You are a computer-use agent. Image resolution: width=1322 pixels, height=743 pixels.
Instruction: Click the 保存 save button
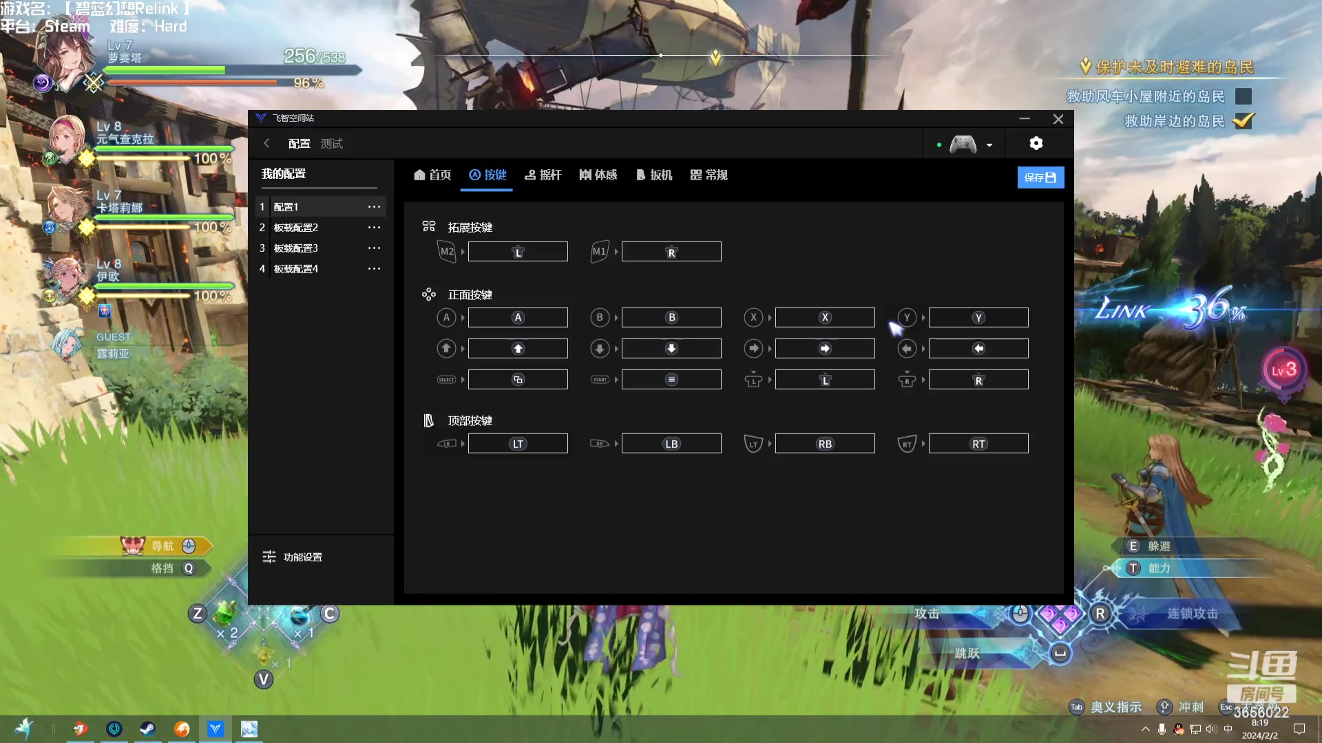click(1040, 177)
